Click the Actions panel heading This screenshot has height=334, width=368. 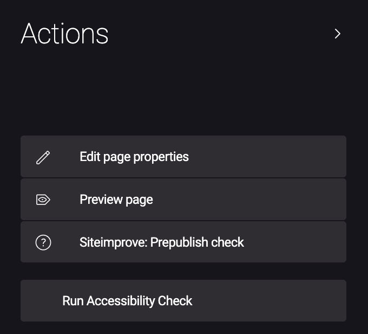point(64,34)
